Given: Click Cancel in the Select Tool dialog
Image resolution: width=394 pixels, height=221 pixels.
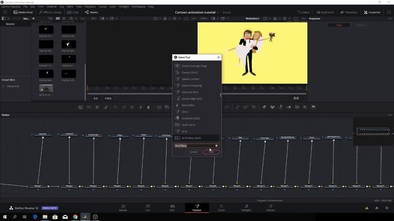Looking at the screenshot, I should tap(193, 152).
